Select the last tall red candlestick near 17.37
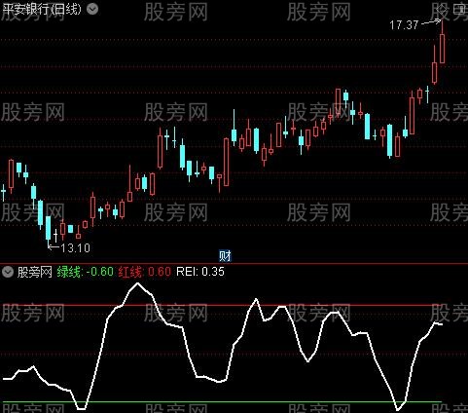The width and height of the screenshot is (468, 413). [x=442, y=48]
